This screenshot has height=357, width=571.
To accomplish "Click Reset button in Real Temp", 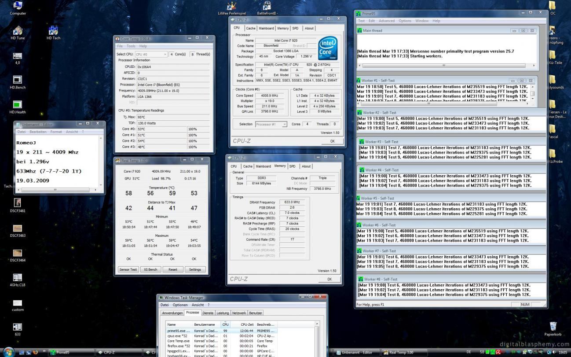I will 173,269.
